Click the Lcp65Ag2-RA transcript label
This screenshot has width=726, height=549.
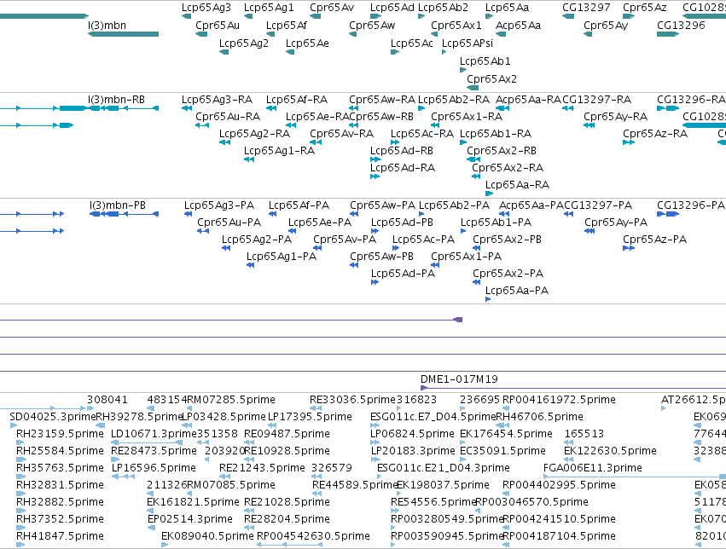point(254,134)
